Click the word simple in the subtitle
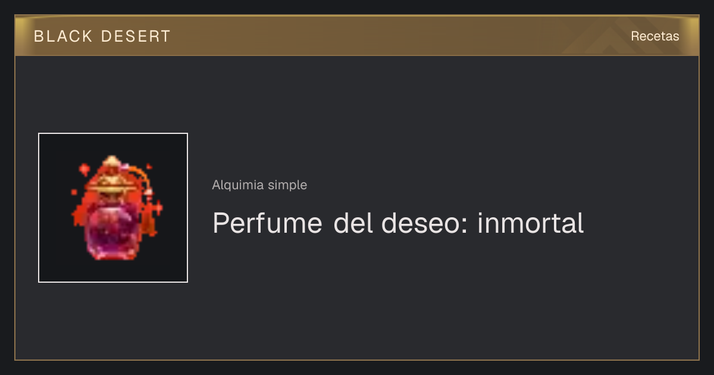This screenshot has width=714, height=375. [287, 185]
